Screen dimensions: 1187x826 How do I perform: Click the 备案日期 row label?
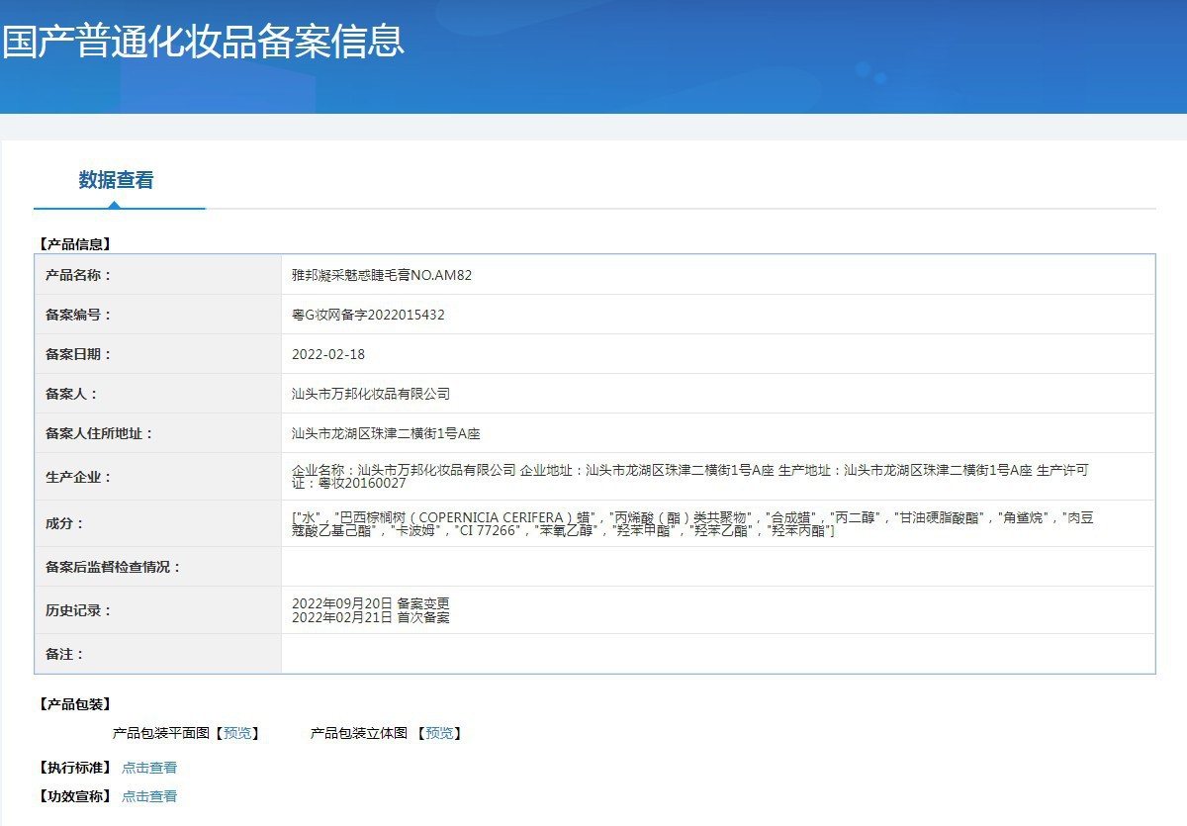pyautogui.click(x=79, y=354)
